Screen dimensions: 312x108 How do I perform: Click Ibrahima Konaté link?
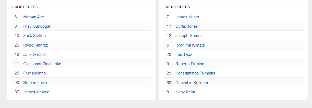point(190,45)
